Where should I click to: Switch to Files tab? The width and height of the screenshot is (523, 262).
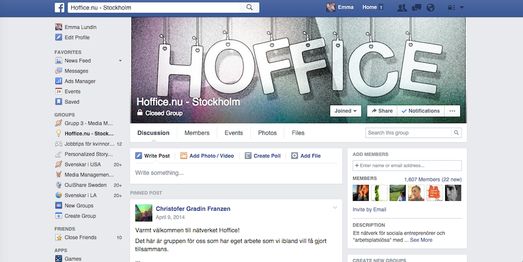[298, 133]
